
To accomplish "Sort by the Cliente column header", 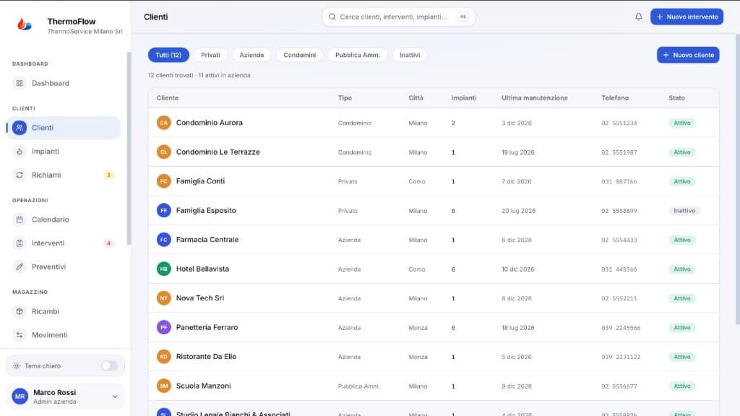I will point(168,98).
